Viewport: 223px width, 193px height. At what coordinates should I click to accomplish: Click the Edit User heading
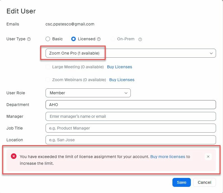21,11
